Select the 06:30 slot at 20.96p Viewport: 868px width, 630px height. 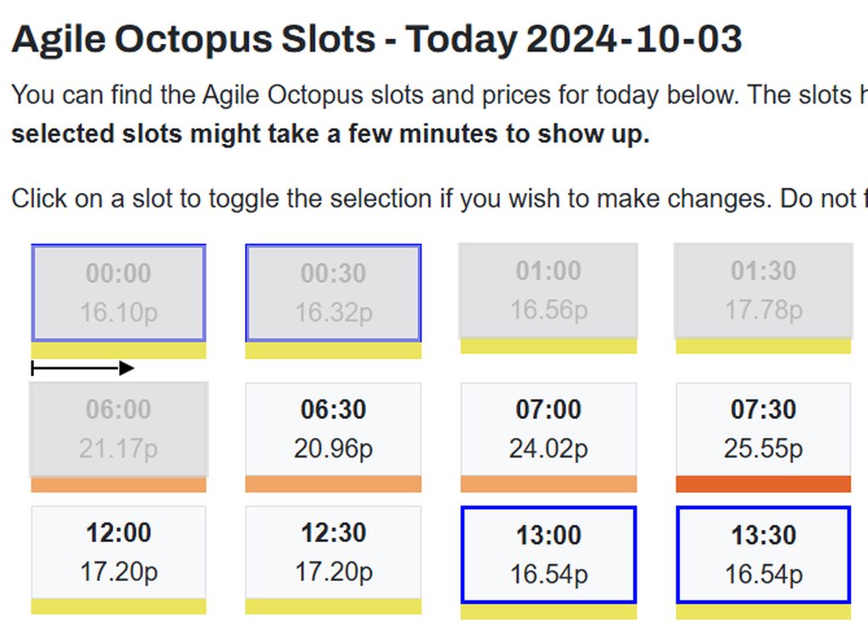333,428
